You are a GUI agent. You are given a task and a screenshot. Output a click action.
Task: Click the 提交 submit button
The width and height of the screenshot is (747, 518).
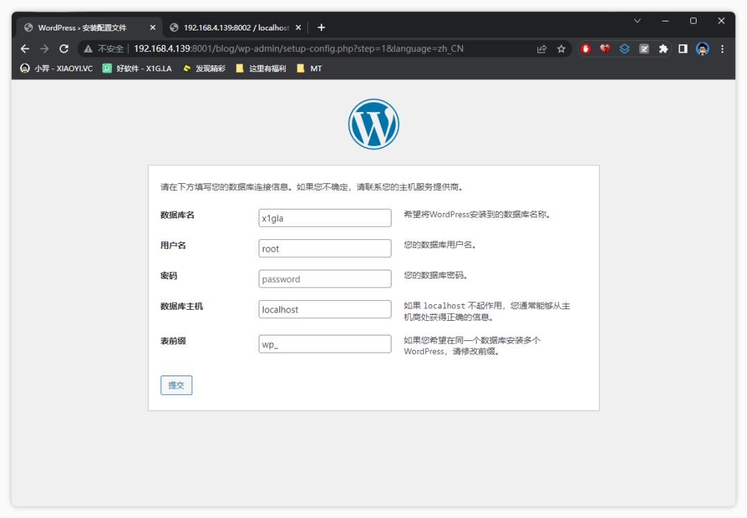(x=176, y=385)
